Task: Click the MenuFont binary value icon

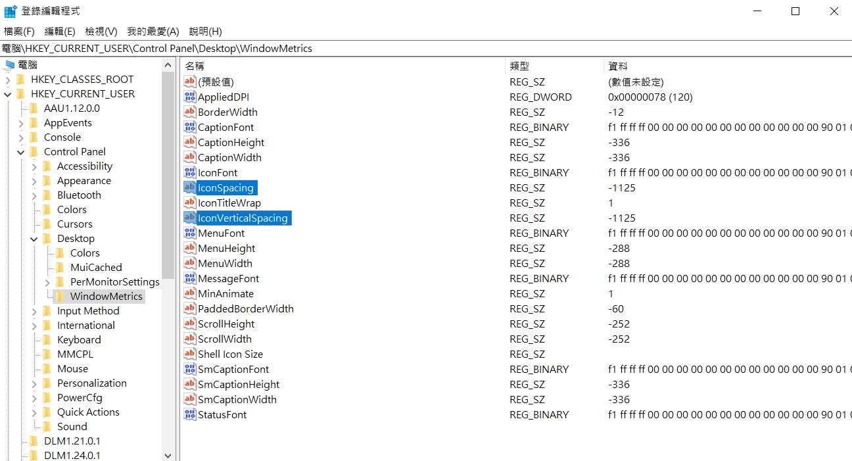Action: 189,233
